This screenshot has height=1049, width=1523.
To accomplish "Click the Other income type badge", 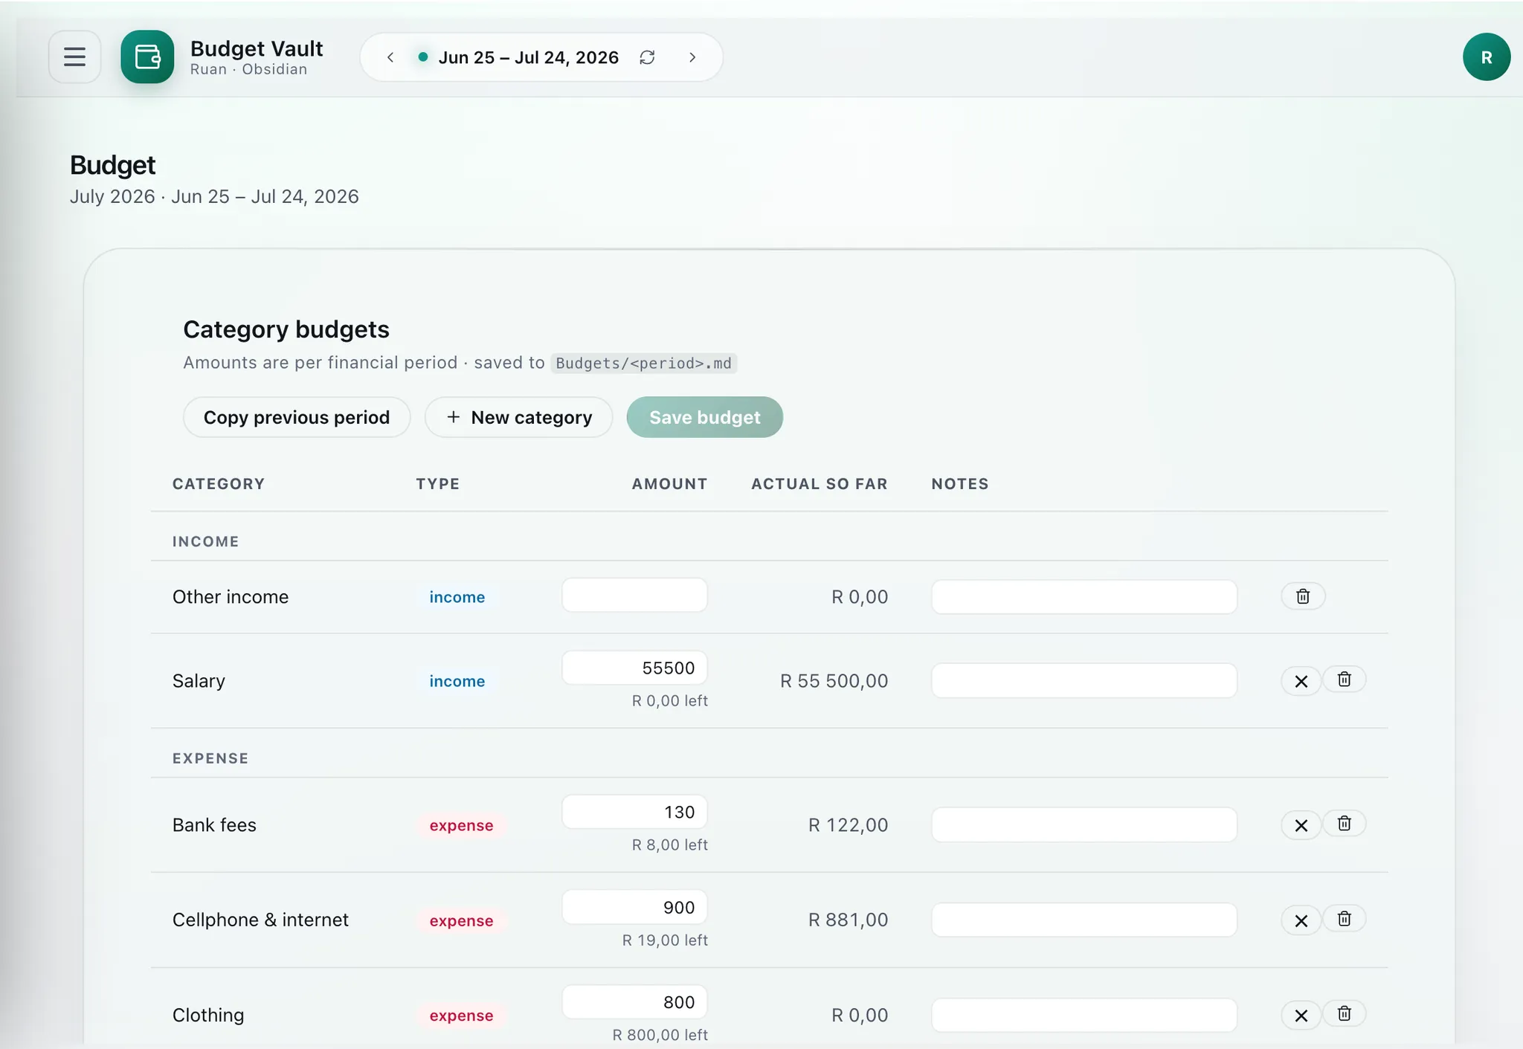I will click(457, 597).
